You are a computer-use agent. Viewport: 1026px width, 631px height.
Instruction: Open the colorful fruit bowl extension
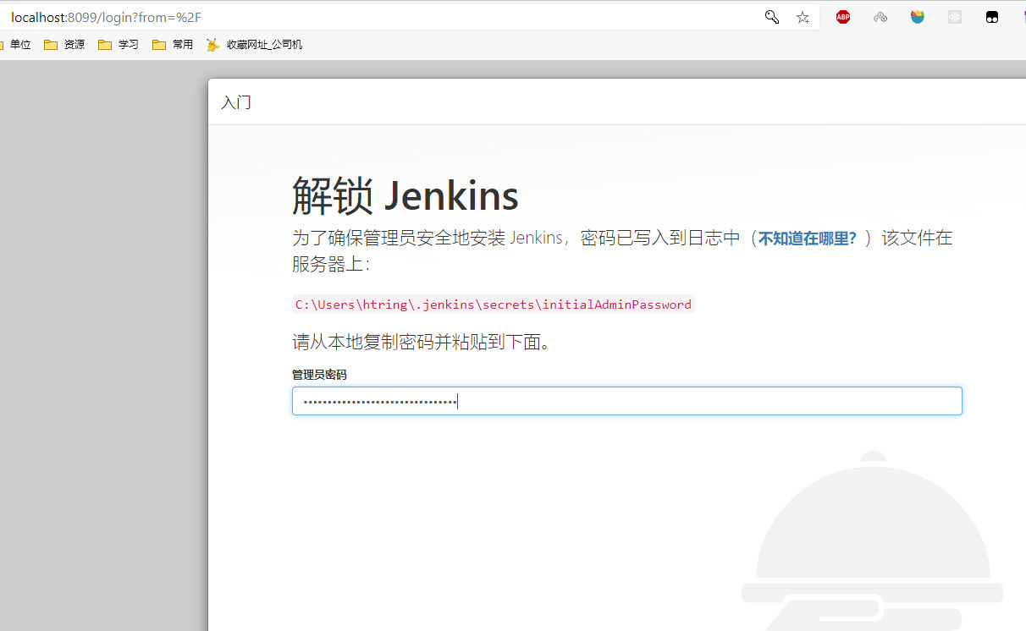[918, 17]
